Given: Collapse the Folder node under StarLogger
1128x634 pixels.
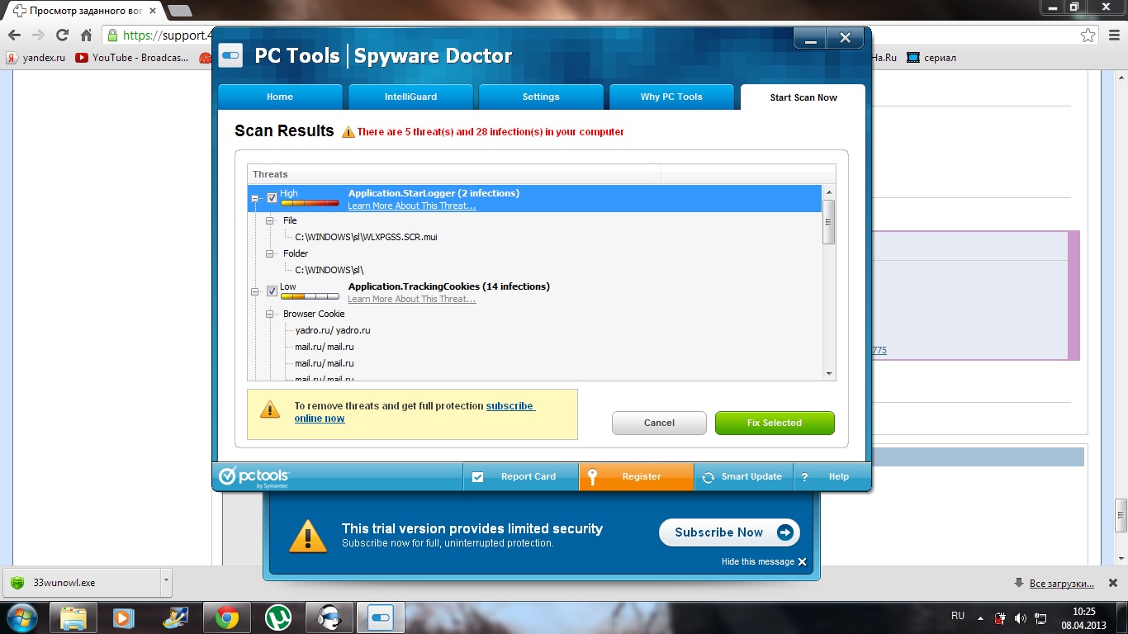Looking at the screenshot, I should 270,253.
